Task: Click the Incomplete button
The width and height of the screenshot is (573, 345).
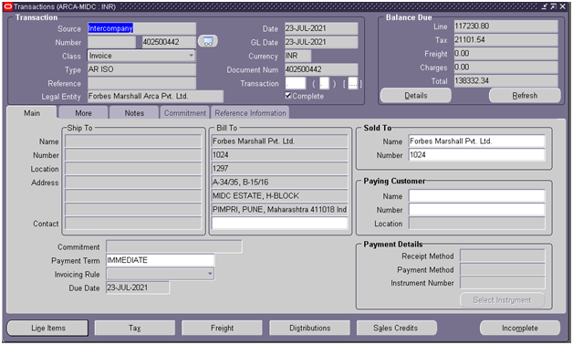Action: [520, 328]
